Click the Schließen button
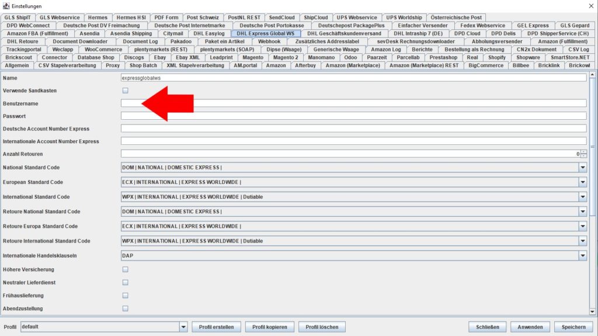This screenshot has height=336, width=598. point(488,327)
